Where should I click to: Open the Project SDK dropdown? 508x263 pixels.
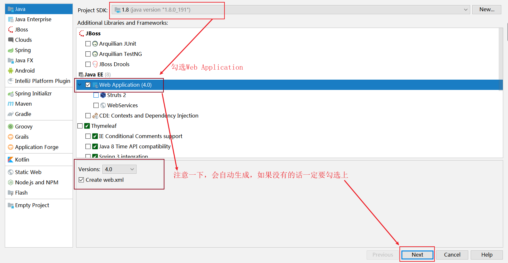(x=291, y=10)
